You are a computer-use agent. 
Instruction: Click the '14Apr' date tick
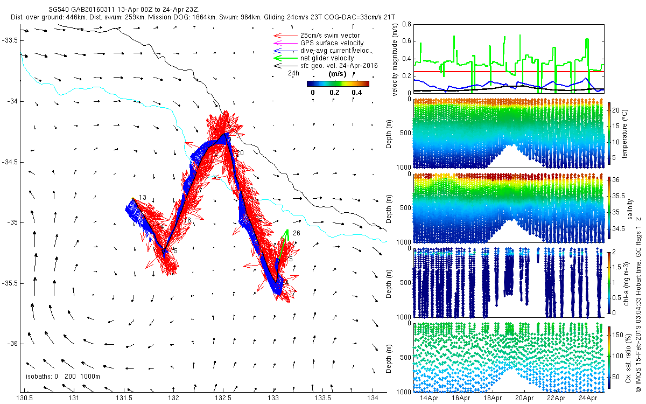pyautogui.click(x=429, y=398)
